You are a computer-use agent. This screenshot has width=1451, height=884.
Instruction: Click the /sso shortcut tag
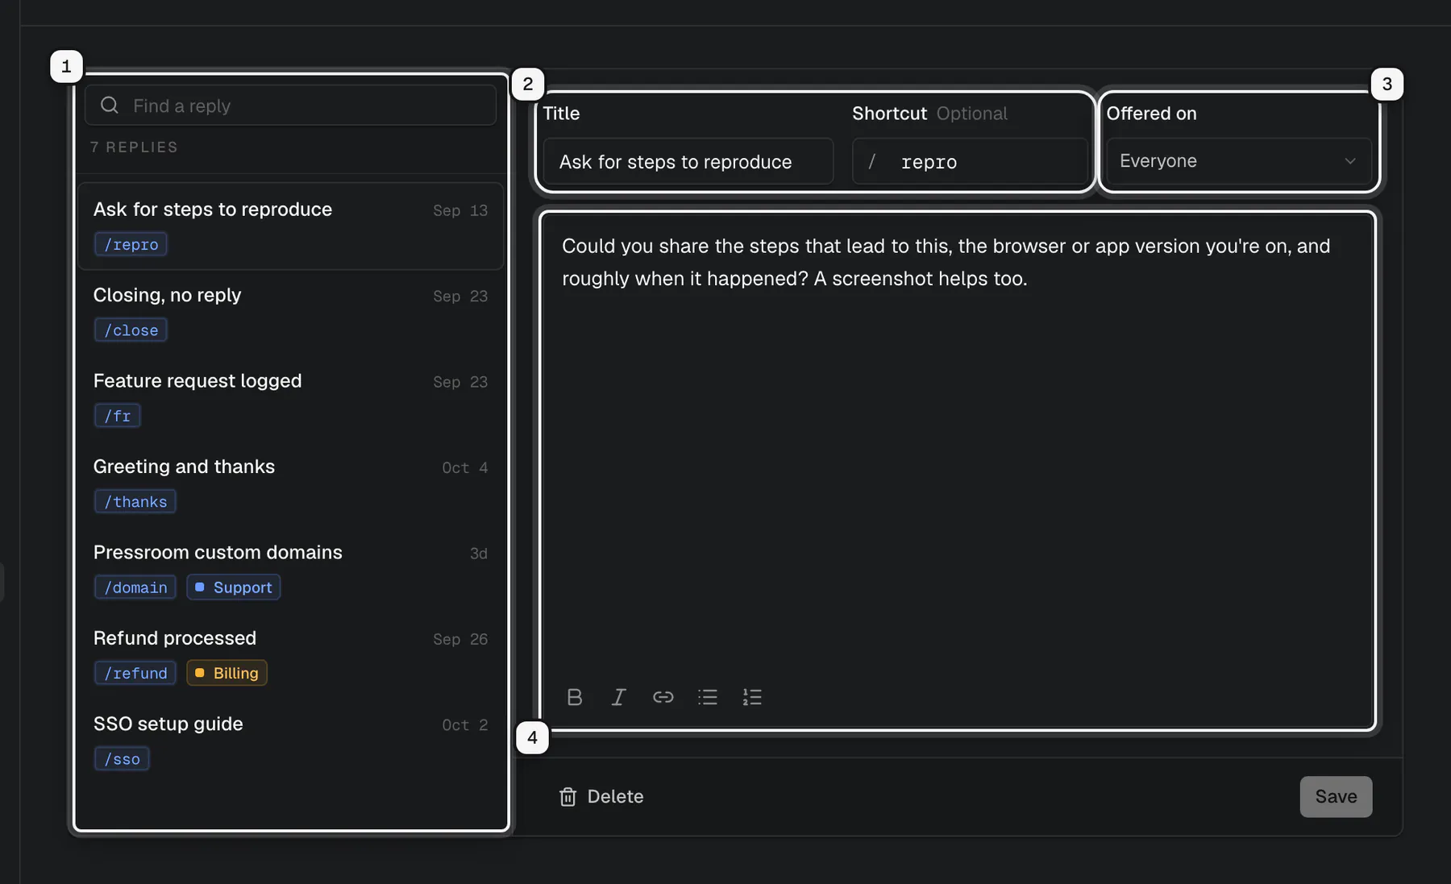pyautogui.click(x=122, y=759)
